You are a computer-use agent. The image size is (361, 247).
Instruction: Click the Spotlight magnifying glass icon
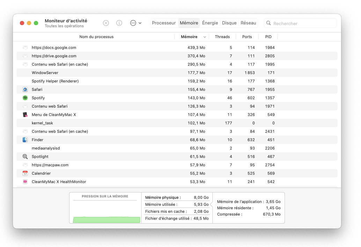click(25, 157)
